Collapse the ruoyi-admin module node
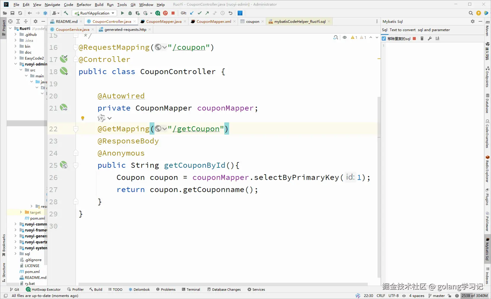Screen dimensions: 491x299 pyautogui.click(x=15, y=64)
